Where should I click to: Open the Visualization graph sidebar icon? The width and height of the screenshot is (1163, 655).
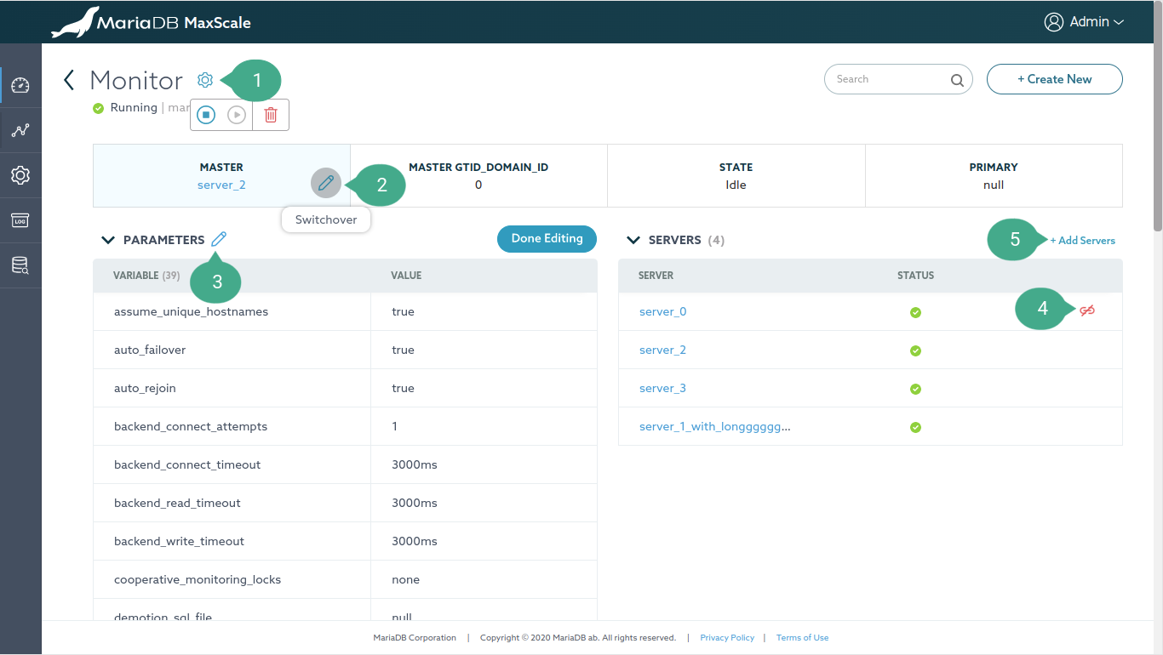click(20, 130)
